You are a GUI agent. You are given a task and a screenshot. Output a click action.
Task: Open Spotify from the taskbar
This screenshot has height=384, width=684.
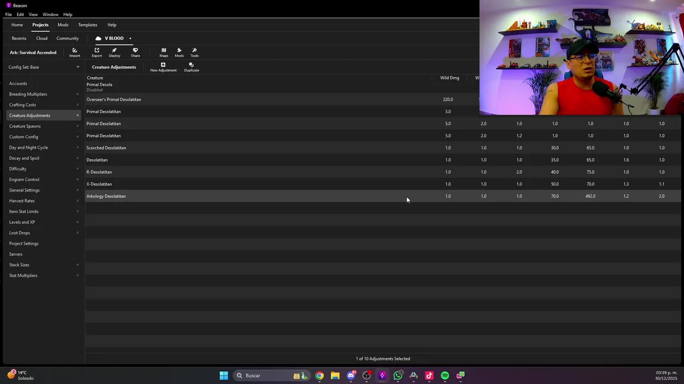[445, 375]
